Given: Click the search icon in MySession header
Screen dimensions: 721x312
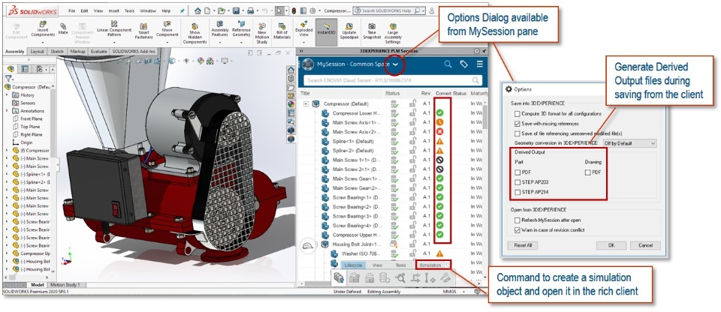Looking at the screenshot, I should [448, 64].
